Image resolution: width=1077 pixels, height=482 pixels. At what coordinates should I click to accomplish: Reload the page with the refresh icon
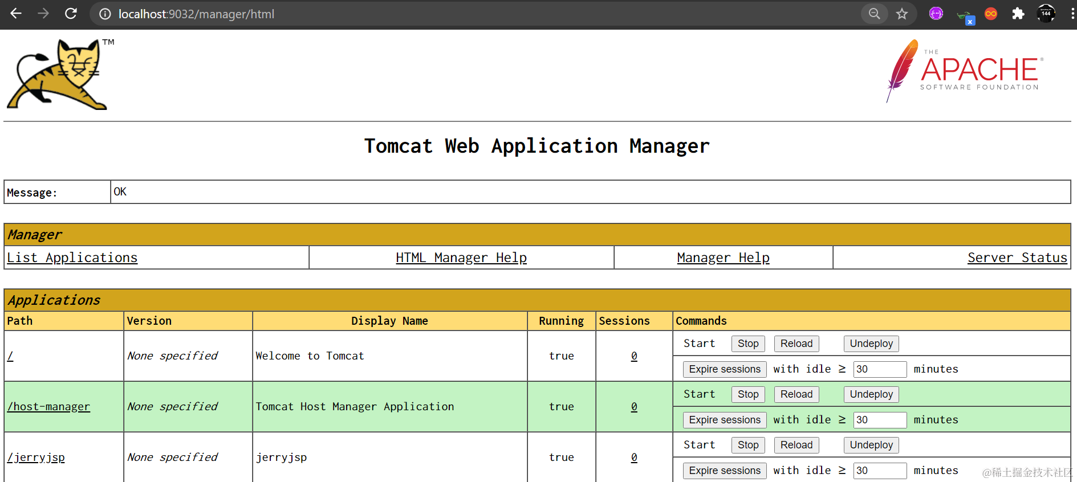click(71, 14)
